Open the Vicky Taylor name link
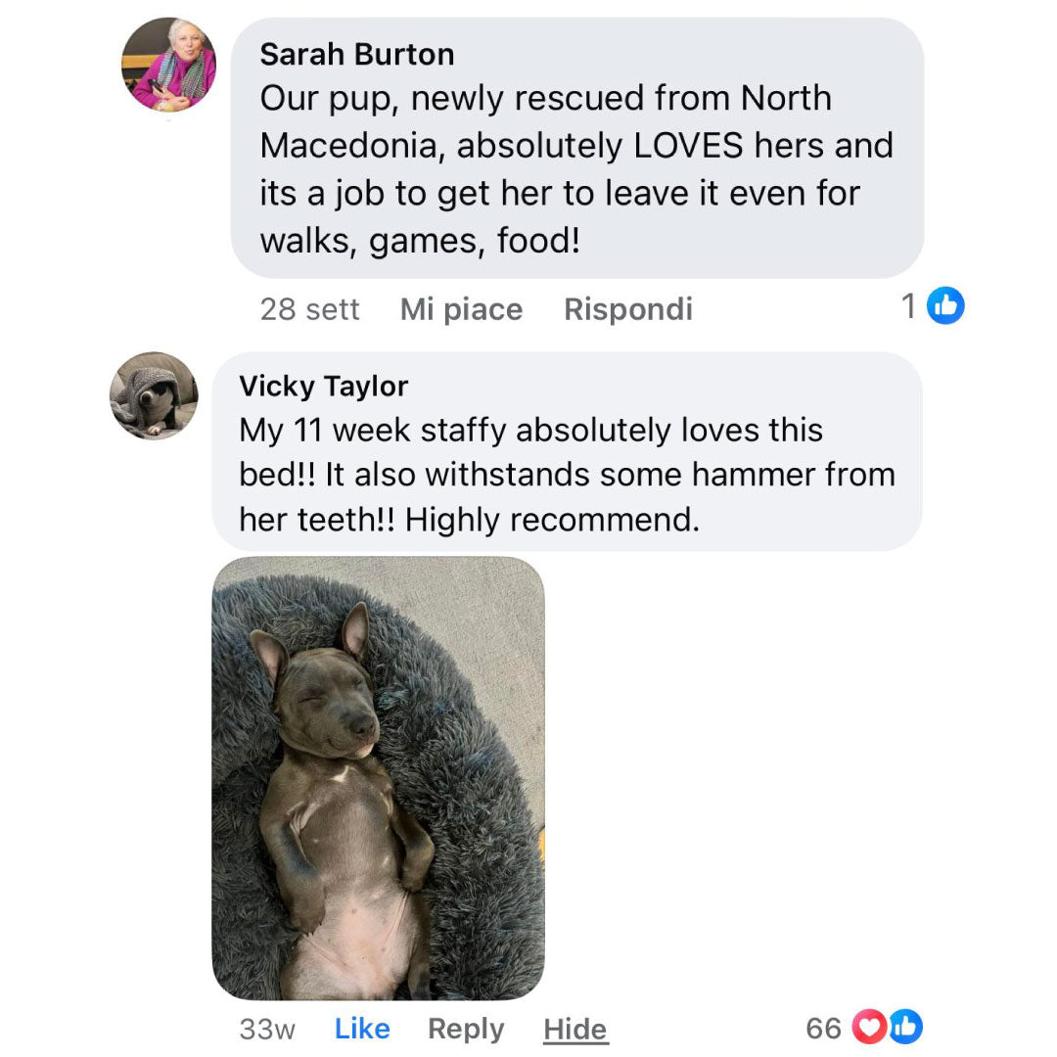This screenshot has height=1057, width=1057. tap(324, 387)
